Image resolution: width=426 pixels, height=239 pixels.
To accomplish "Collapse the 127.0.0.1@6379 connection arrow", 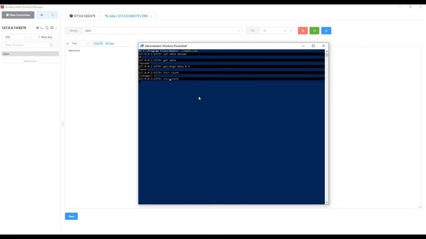I will coord(56,28).
